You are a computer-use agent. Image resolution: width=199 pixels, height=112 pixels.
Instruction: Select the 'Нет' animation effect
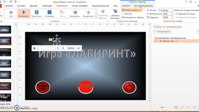point(11,13)
